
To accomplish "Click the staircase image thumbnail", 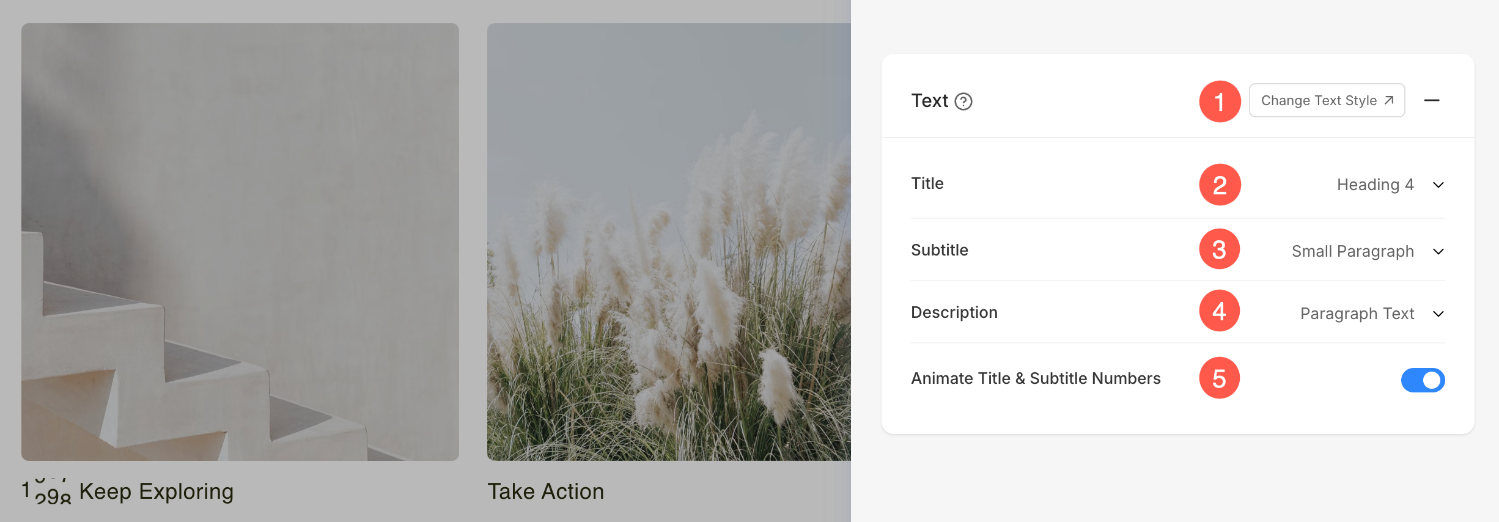I will (240, 242).
